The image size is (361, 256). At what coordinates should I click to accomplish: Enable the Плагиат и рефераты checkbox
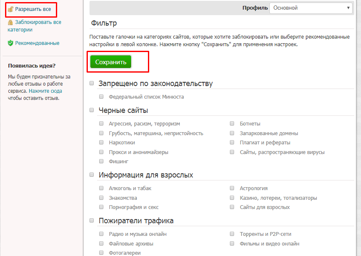click(232, 142)
